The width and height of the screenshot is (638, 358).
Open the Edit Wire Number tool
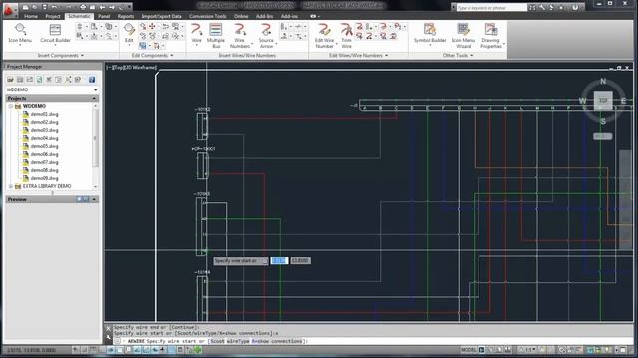coord(324,36)
